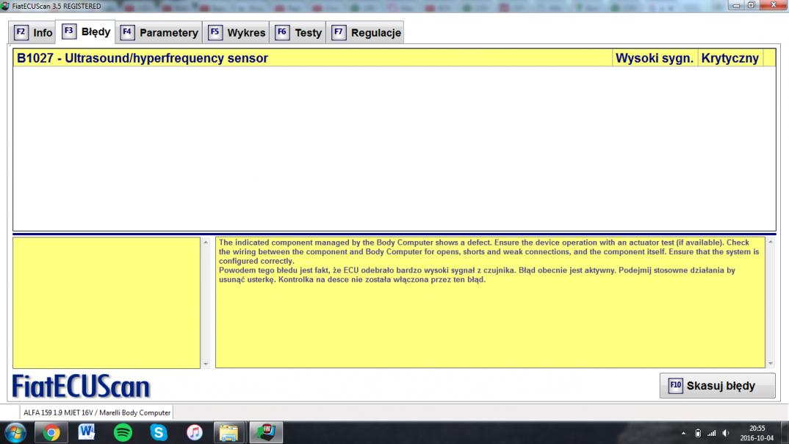Open the Info tab
Image resolution: width=789 pixels, height=444 pixels.
pyautogui.click(x=33, y=33)
